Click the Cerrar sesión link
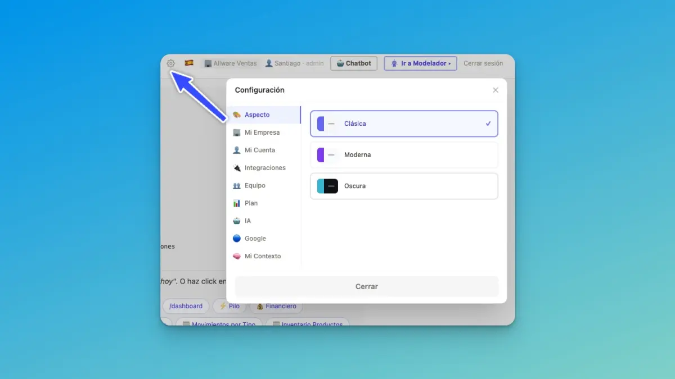This screenshot has width=675, height=379. pyautogui.click(x=483, y=63)
